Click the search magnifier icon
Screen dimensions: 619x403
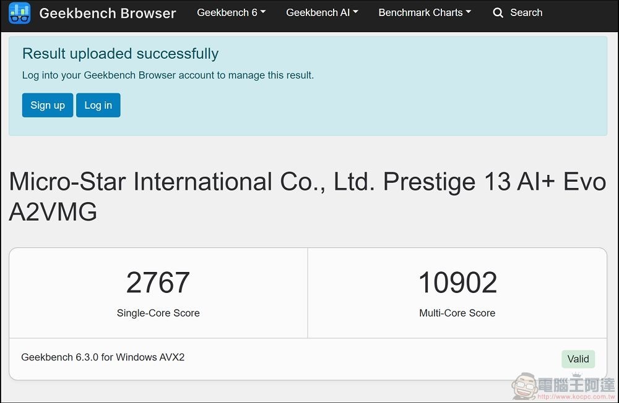498,13
